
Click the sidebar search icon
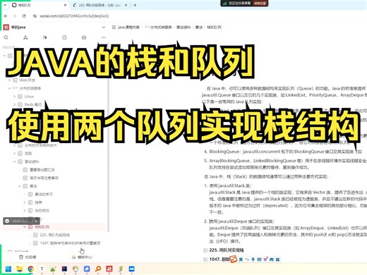(6, 37)
